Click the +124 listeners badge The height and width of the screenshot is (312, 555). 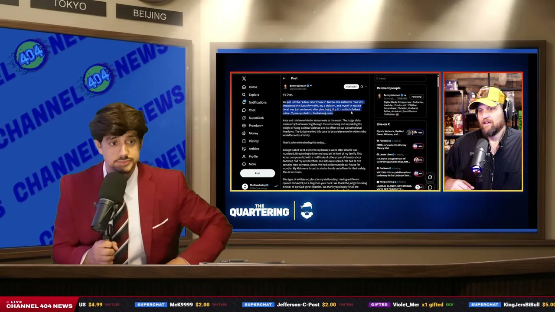click(x=418, y=146)
